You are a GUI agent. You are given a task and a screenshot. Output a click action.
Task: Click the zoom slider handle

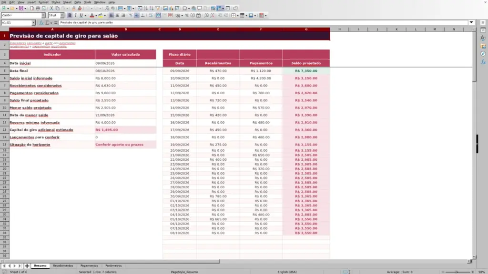pos(457,272)
